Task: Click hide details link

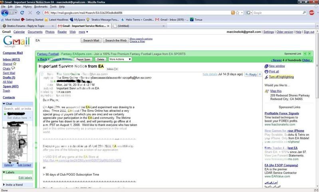Action: point(210,74)
